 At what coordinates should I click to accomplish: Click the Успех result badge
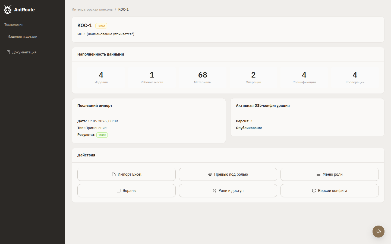coord(102,135)
